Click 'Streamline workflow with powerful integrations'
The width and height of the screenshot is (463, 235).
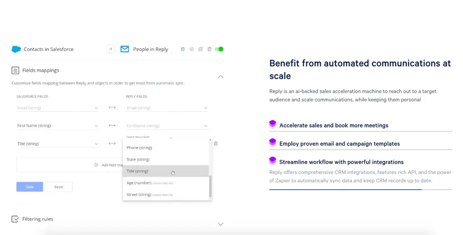pyautogui.click(x=341, y=162)
